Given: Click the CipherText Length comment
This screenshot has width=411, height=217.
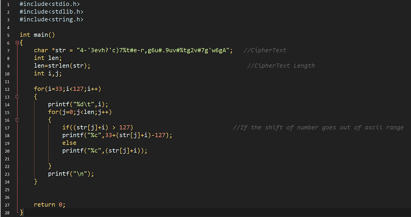Looking at the screenshot, I should pyautogui.click(x=281, y=65).
